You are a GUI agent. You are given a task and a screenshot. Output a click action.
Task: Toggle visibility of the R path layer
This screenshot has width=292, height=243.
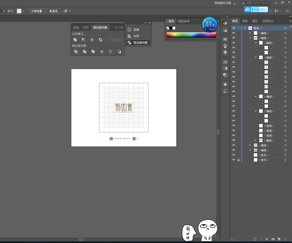click(x=234, y=77)
